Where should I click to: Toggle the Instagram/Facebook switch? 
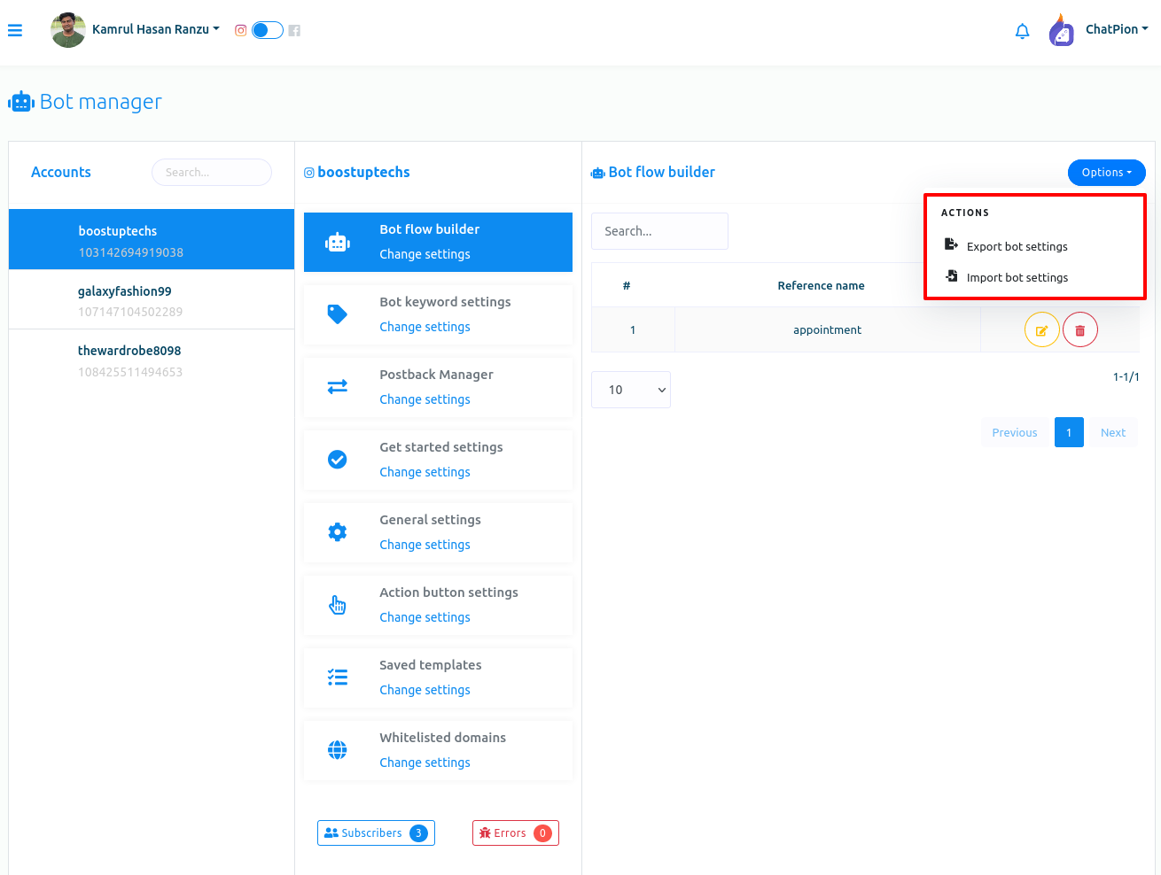click(268, 30)
